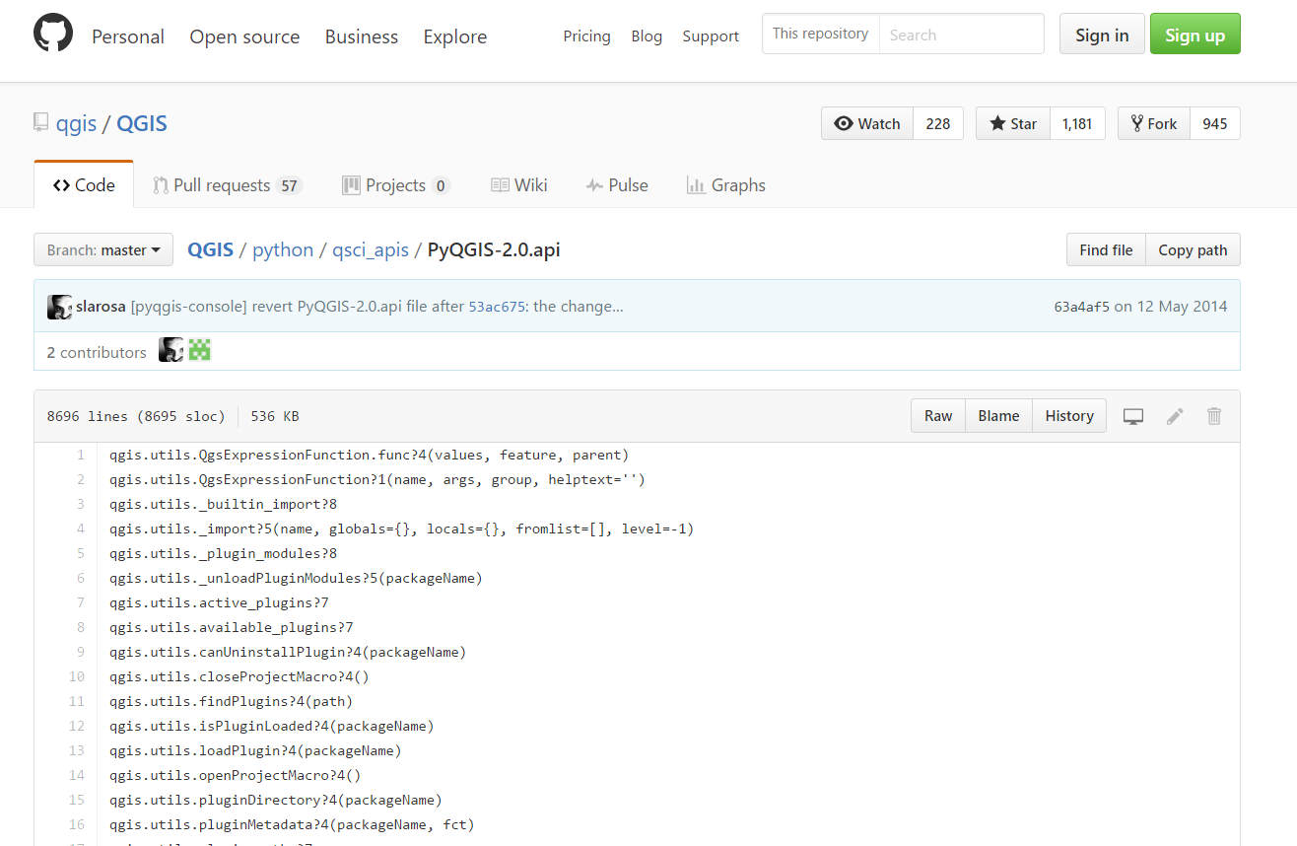
Task: Click the GitHub octocat logo
Action: click(53, 34)
